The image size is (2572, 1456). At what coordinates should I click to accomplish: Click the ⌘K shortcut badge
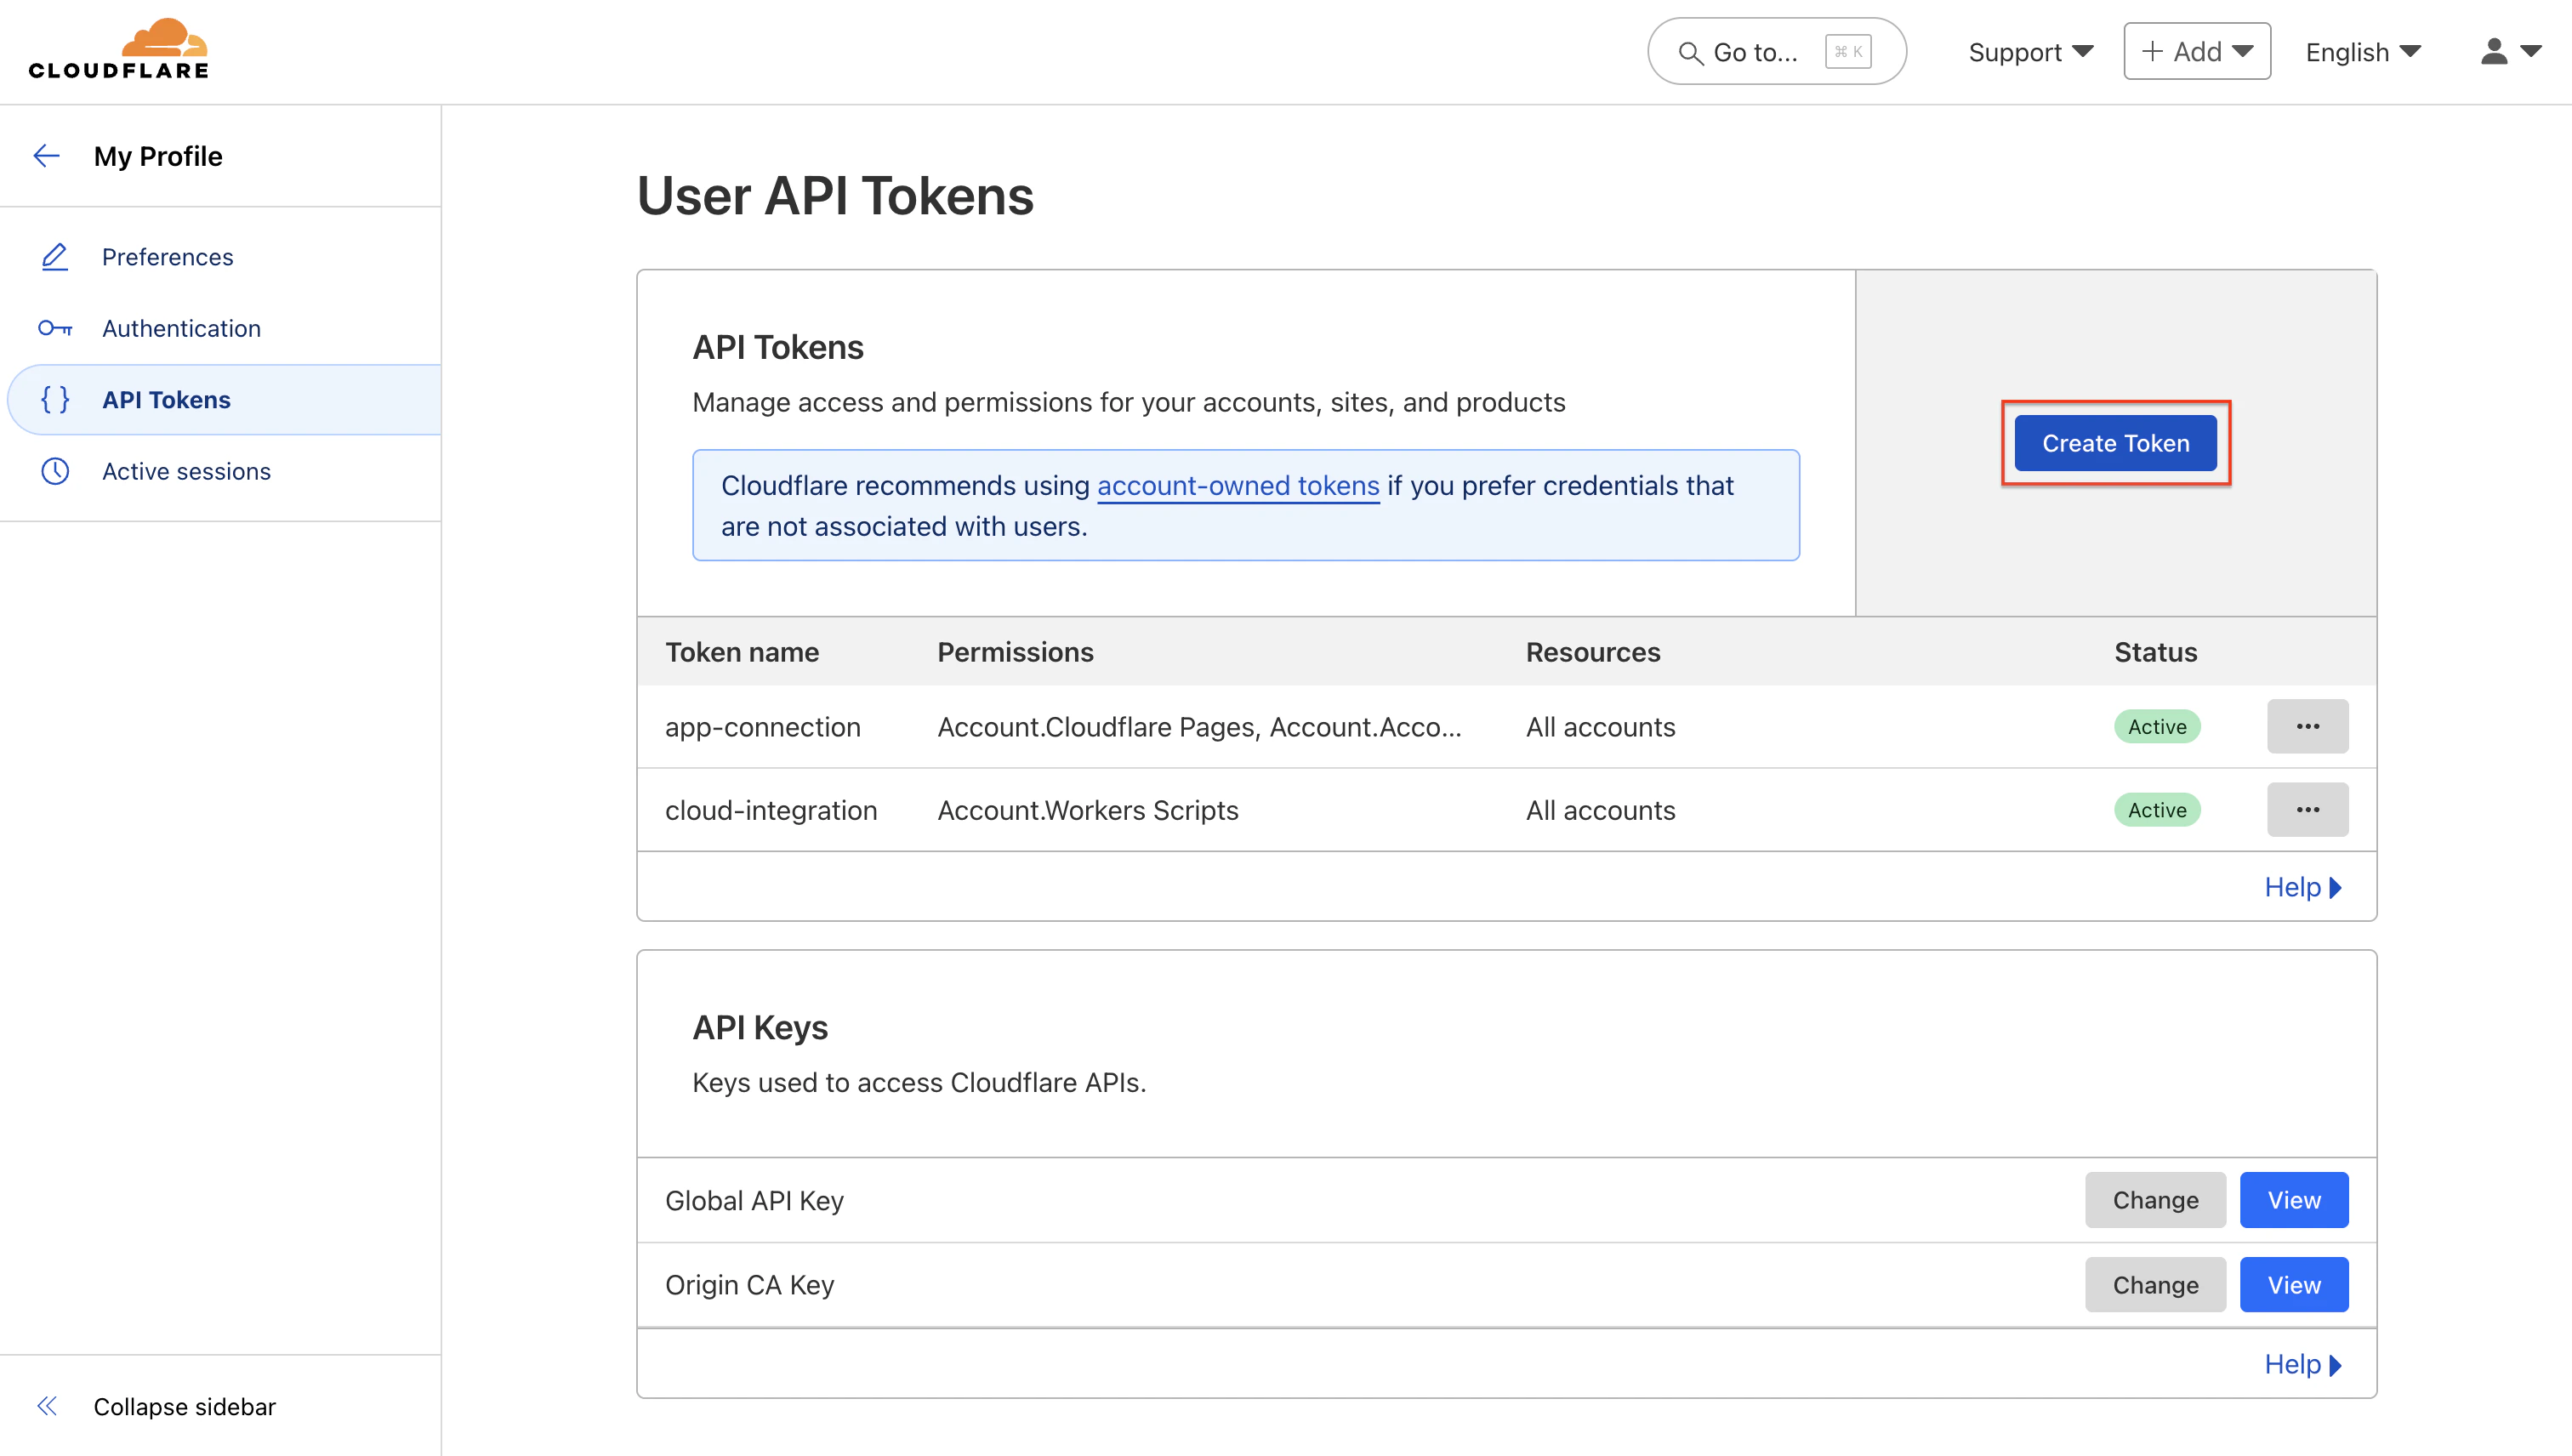[x=1847, y=52]
